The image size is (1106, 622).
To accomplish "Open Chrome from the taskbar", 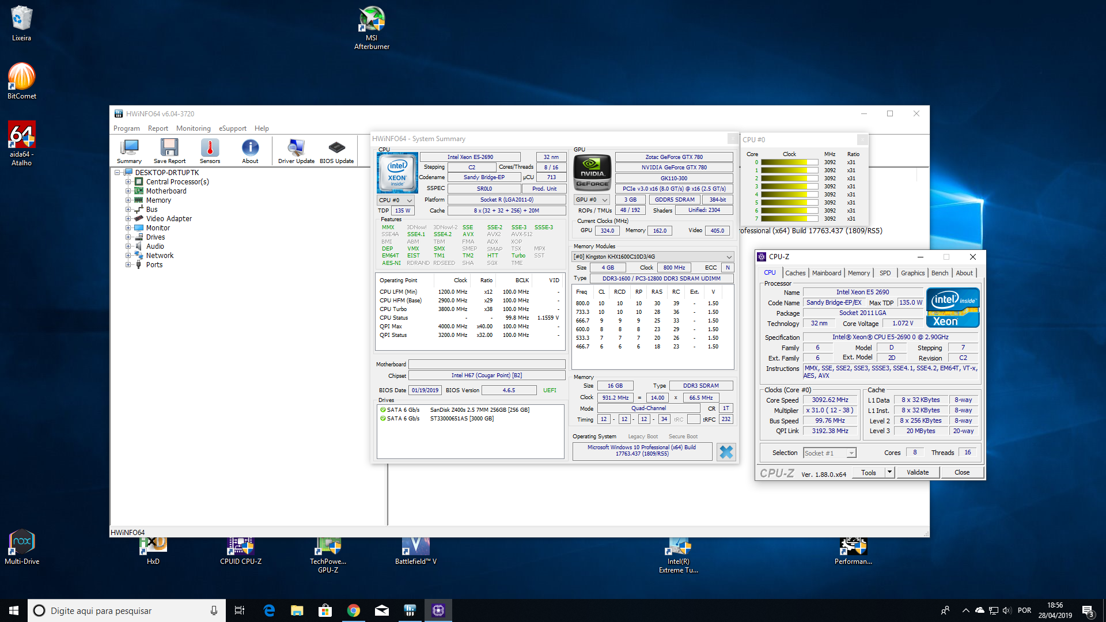I will click(354, 610).
